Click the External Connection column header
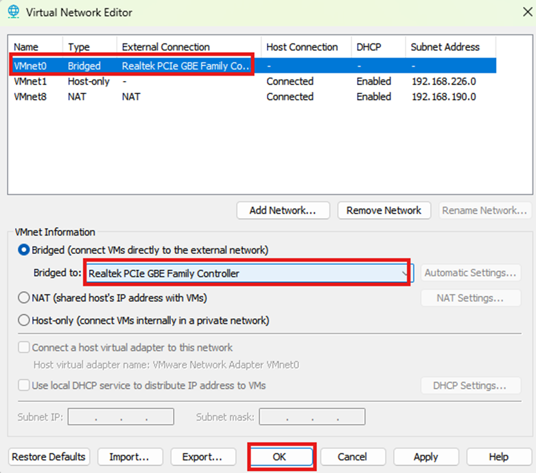The height and width of the screenshot is (473, 536). tap(189, 47)
